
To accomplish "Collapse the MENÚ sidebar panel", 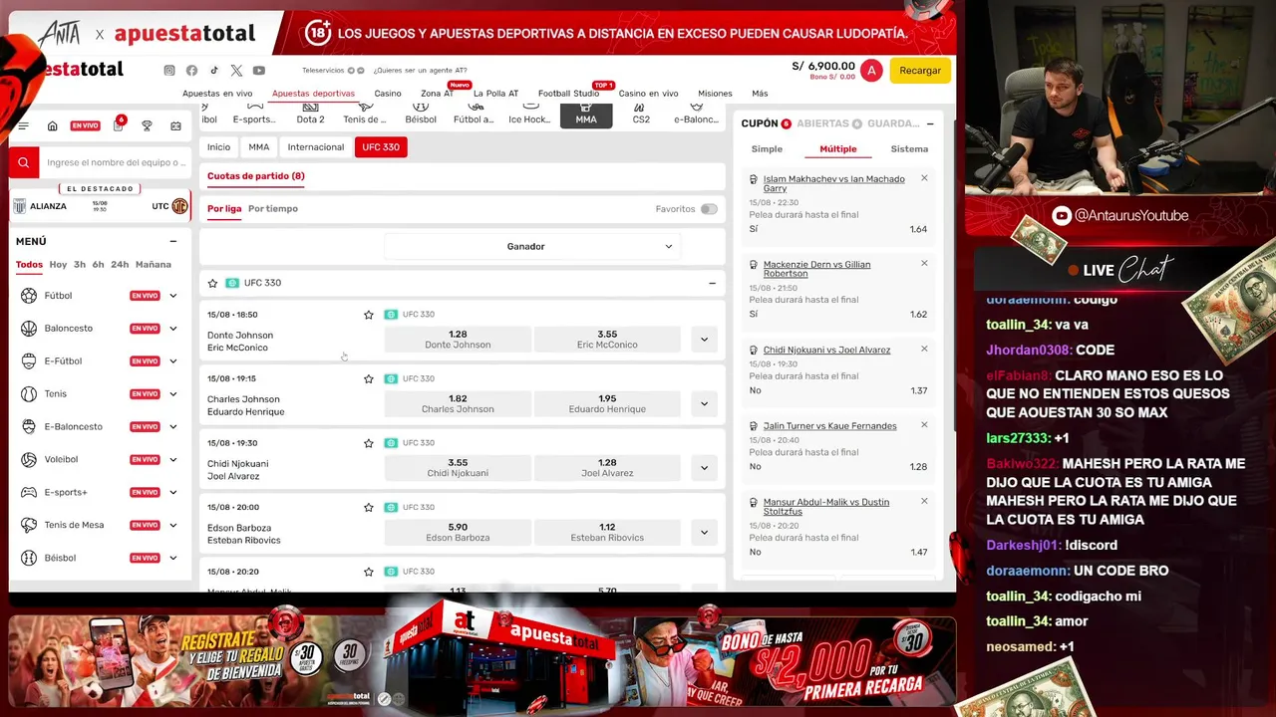I will (x=173, y=241).
